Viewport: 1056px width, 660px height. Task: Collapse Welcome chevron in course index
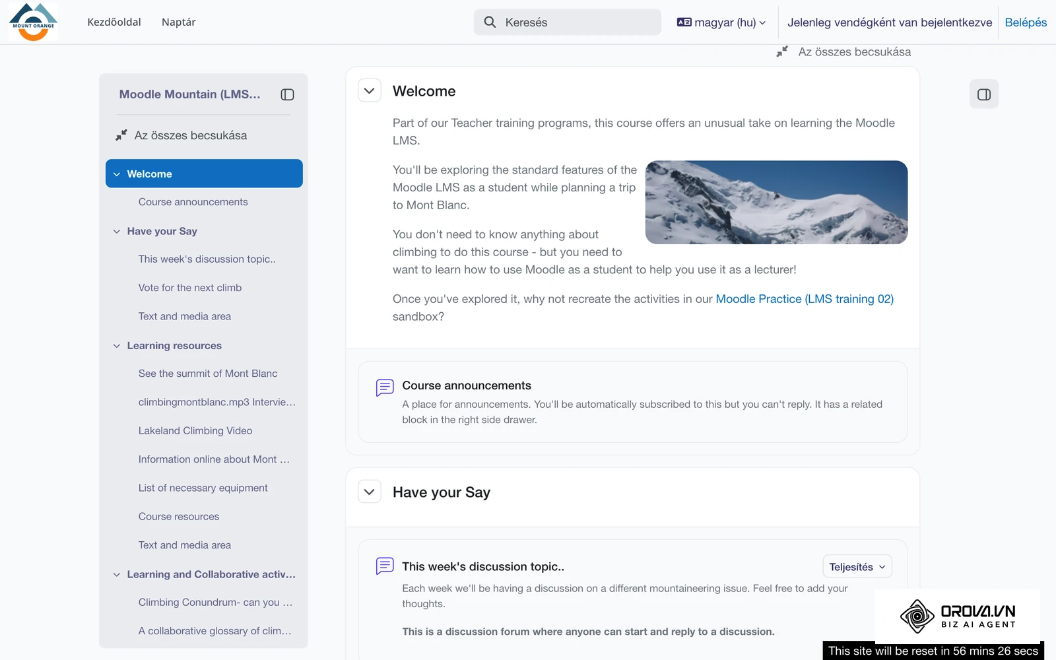point(117,174)
